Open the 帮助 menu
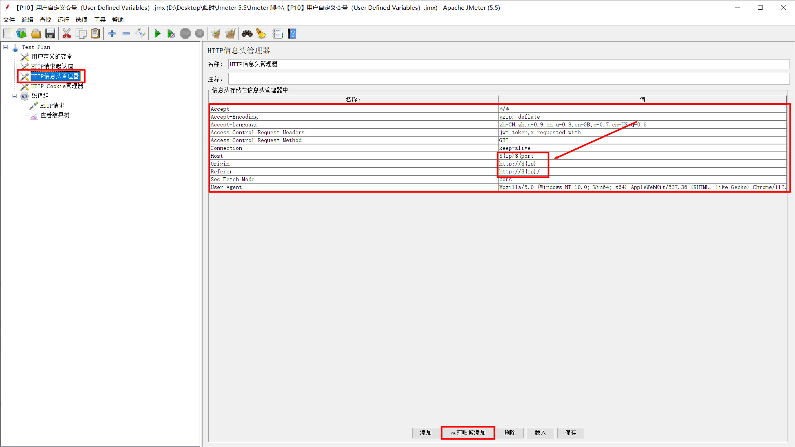The width and height of the screenshot is (795, 447). coord(118,20)
